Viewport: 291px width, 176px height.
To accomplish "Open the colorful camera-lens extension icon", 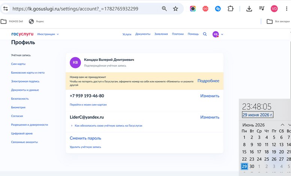I will click(x=193, y=9).
